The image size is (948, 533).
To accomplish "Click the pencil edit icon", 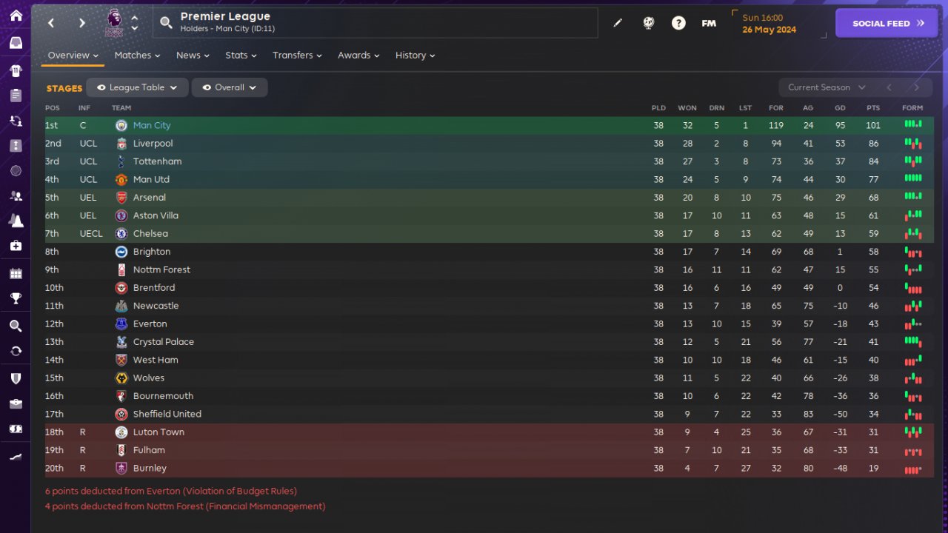I will [618, 23].
